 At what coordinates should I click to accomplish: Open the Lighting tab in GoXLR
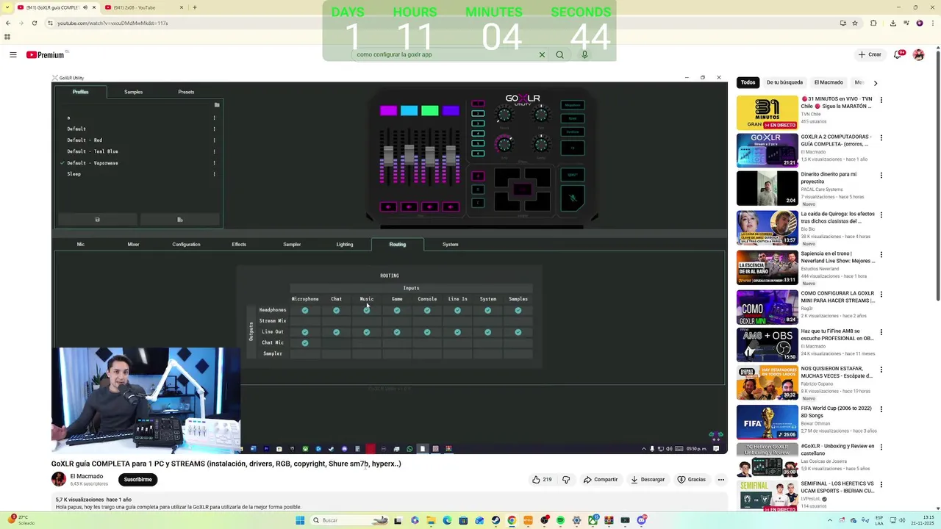pos(345,244)
